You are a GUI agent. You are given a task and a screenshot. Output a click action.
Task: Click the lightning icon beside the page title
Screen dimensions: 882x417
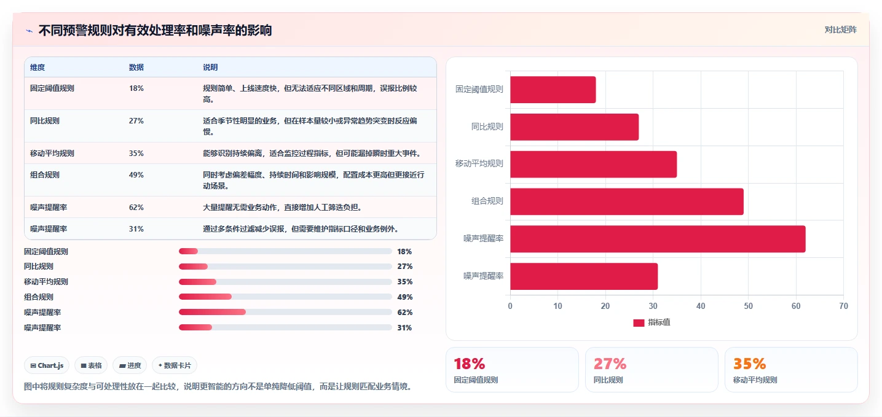pyautogui.click(x=30, y=31)
